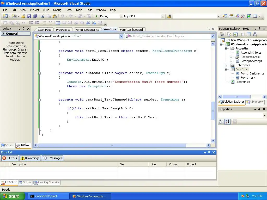Start debugging with the green play arrow
Viewport: 267px width, 200px height.
[96, 16]
